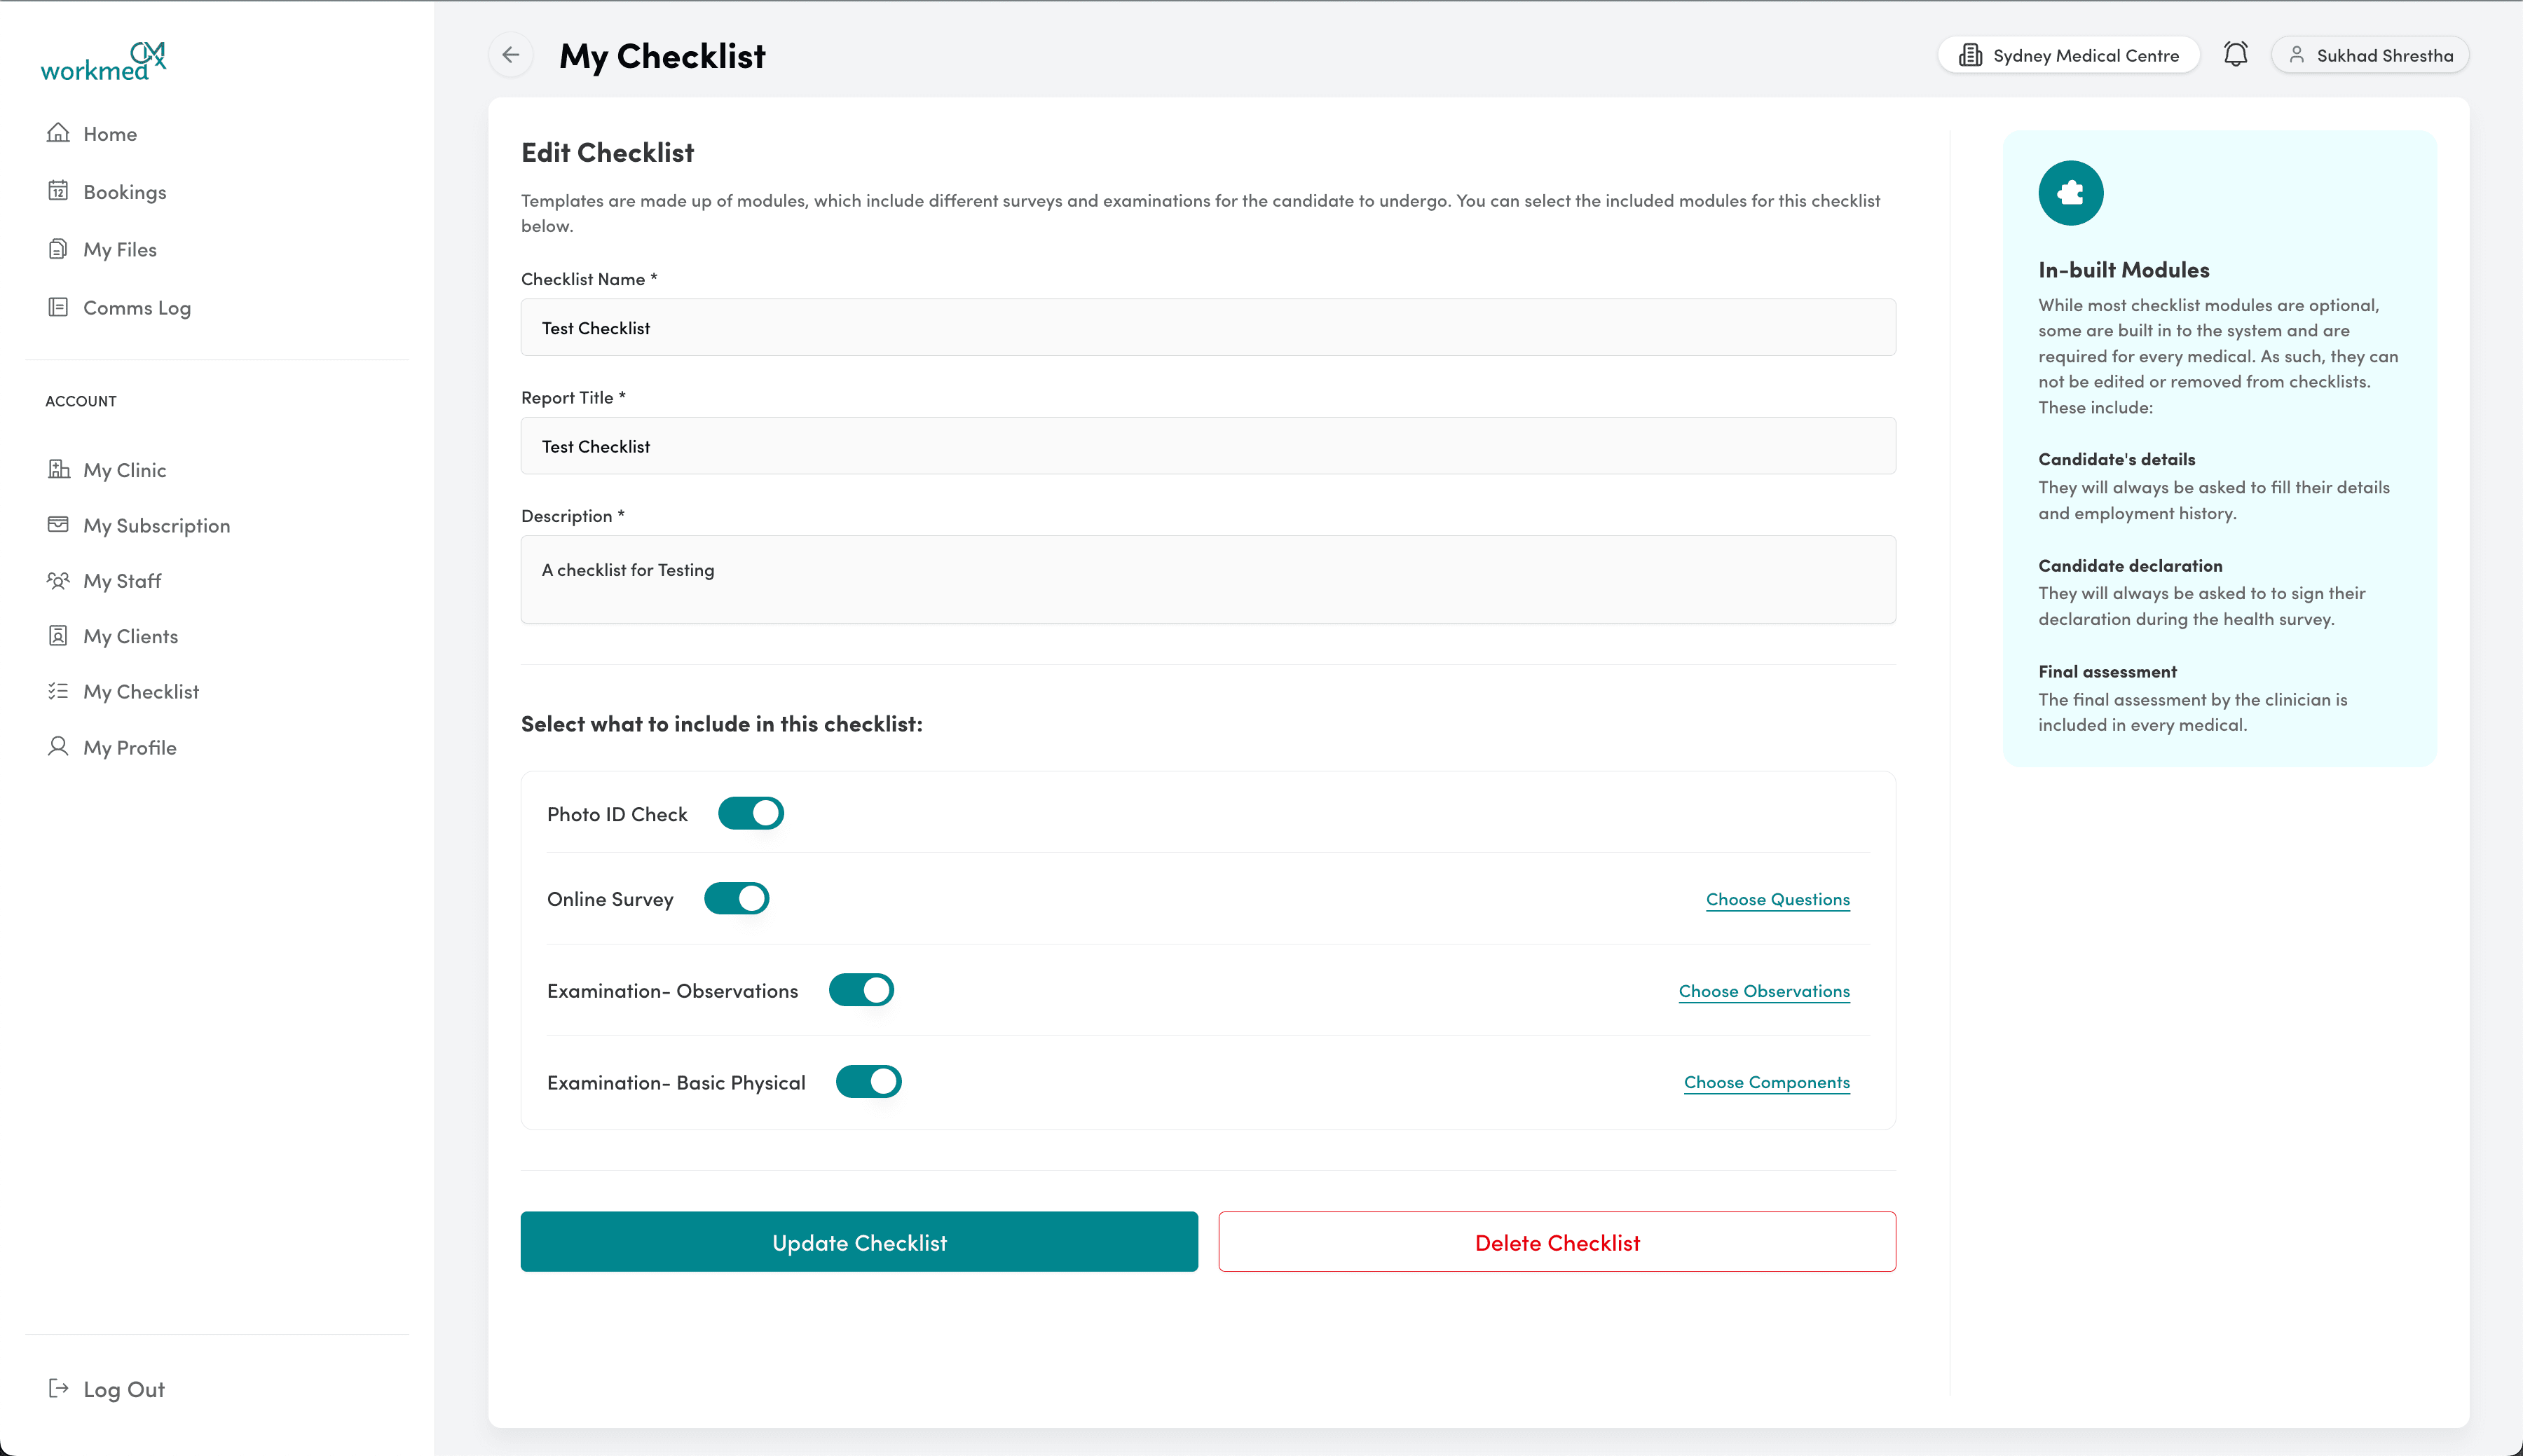2523x1456 pixels.
Task: Open notifications with the bell icon
Action: click(x=2236, y=54)
